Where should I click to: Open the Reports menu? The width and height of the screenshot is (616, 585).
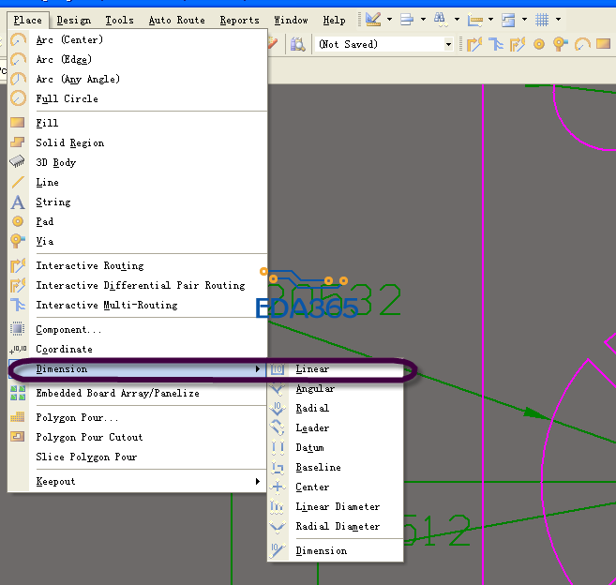click(240, 20)
